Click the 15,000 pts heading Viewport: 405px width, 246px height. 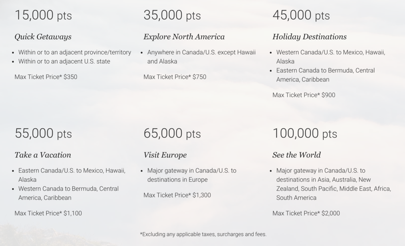point(43,15)
